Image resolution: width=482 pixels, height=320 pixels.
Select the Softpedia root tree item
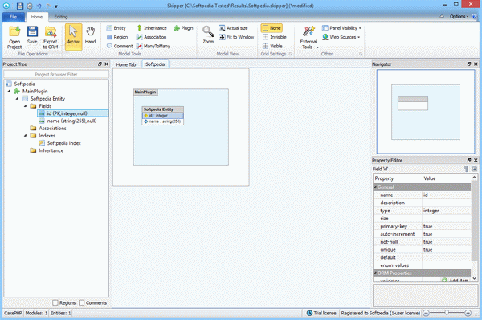pyautogui.click(x=24, y=84)
